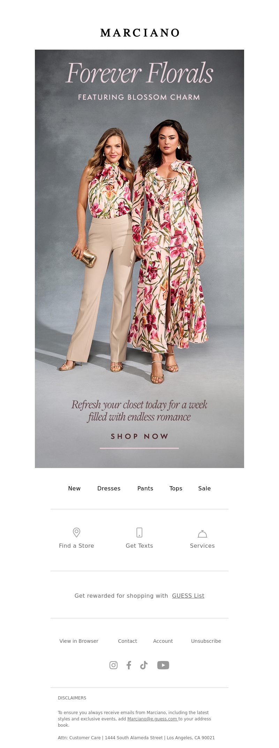279x748 pixels.
Task: Open the YouTube icon
Action: pos(163,665)
